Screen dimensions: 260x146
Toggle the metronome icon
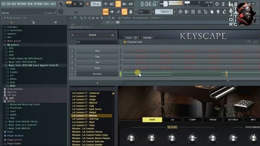point(106,4)
